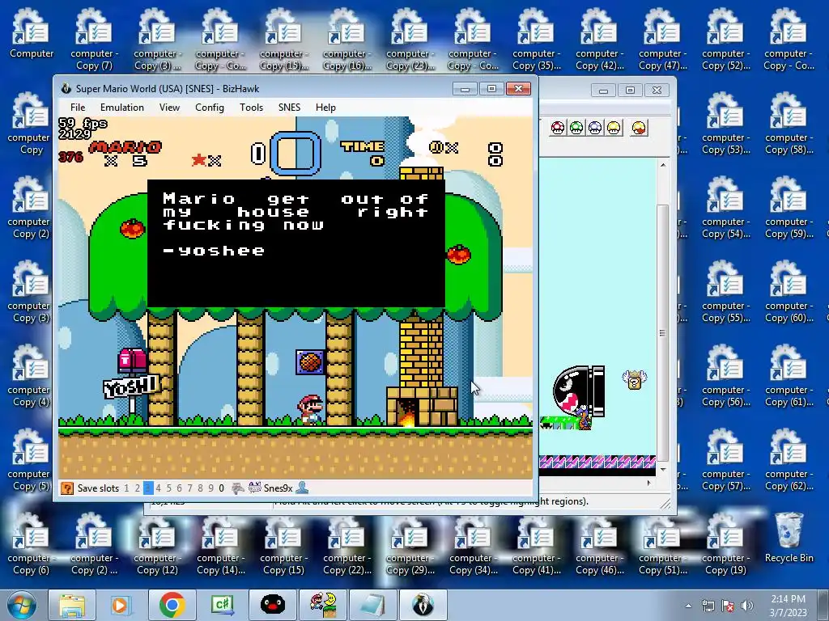Open the notepad taskbar item
Image resolution: width=829 pixels, height=621 pixels.
click(x=372, y=605)
